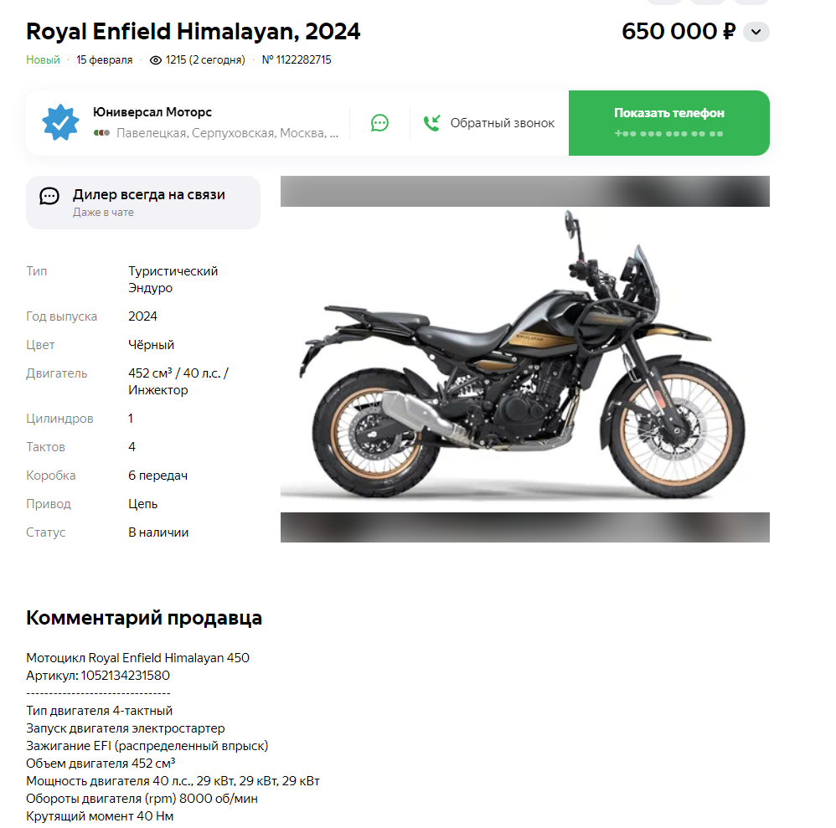The height and width of the screenshot is (828, 836).
Task: Click the metro line colored dots icon
Action: 101,132
